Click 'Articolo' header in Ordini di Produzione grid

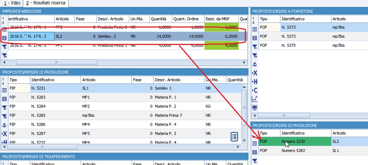coord(350,133)
